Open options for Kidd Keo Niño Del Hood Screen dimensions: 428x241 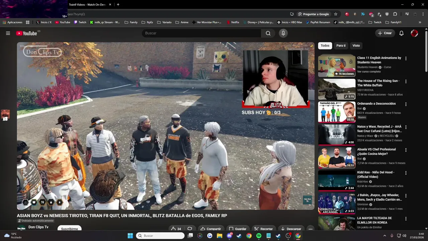point(406,173)
